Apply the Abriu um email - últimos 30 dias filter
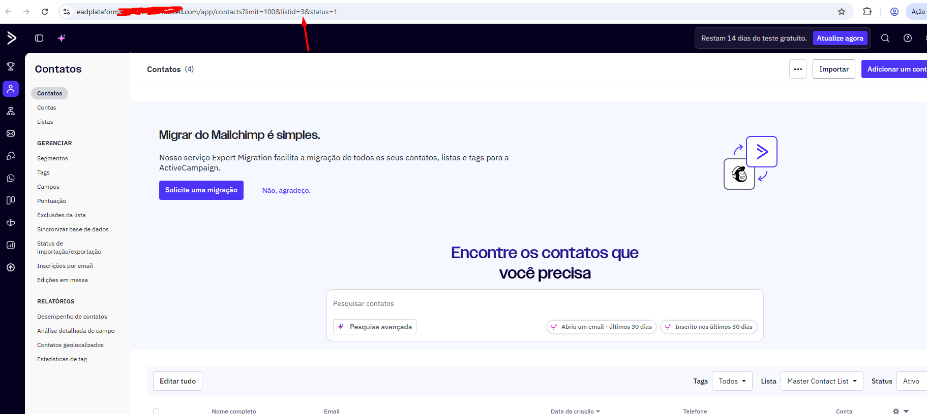Screen dimensions: 927x414 point(602,327)
